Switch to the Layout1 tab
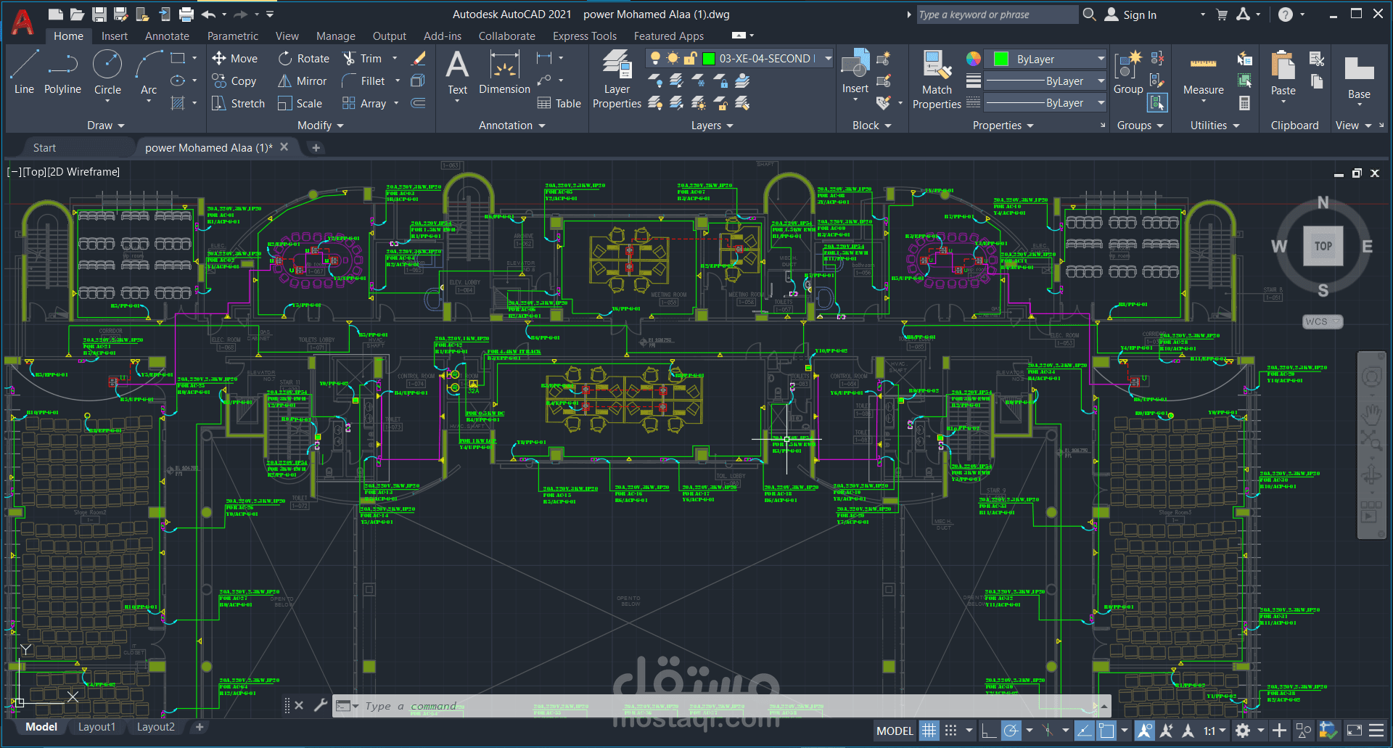The height and width of the screenshot is (748, 1393). pos(96,726)
